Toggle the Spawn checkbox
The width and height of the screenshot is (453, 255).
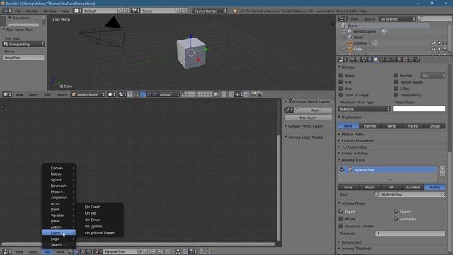tap(396, 212)
